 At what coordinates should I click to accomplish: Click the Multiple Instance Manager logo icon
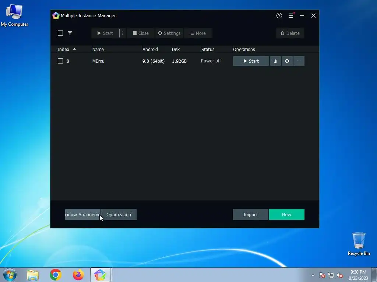click(x=56, y=15)
